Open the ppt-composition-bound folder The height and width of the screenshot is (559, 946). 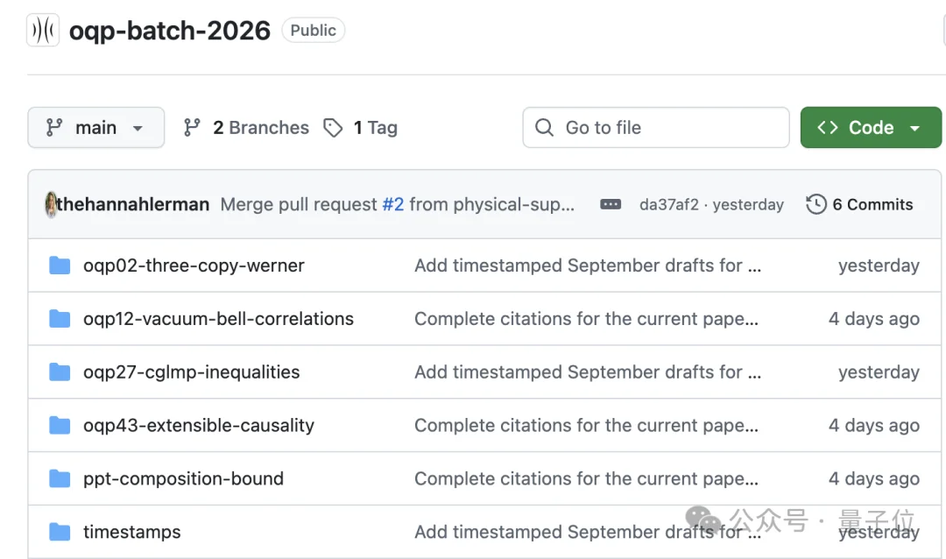tap(183, 478)
